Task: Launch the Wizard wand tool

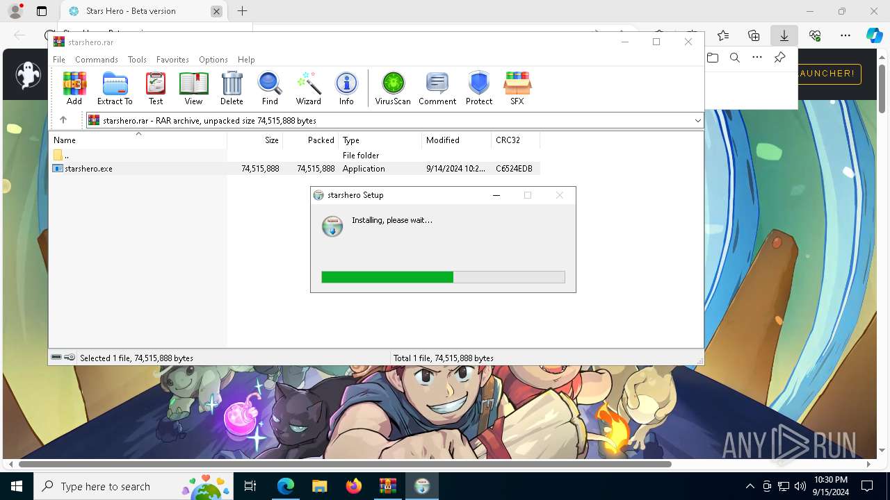Action: pos(308,88)
